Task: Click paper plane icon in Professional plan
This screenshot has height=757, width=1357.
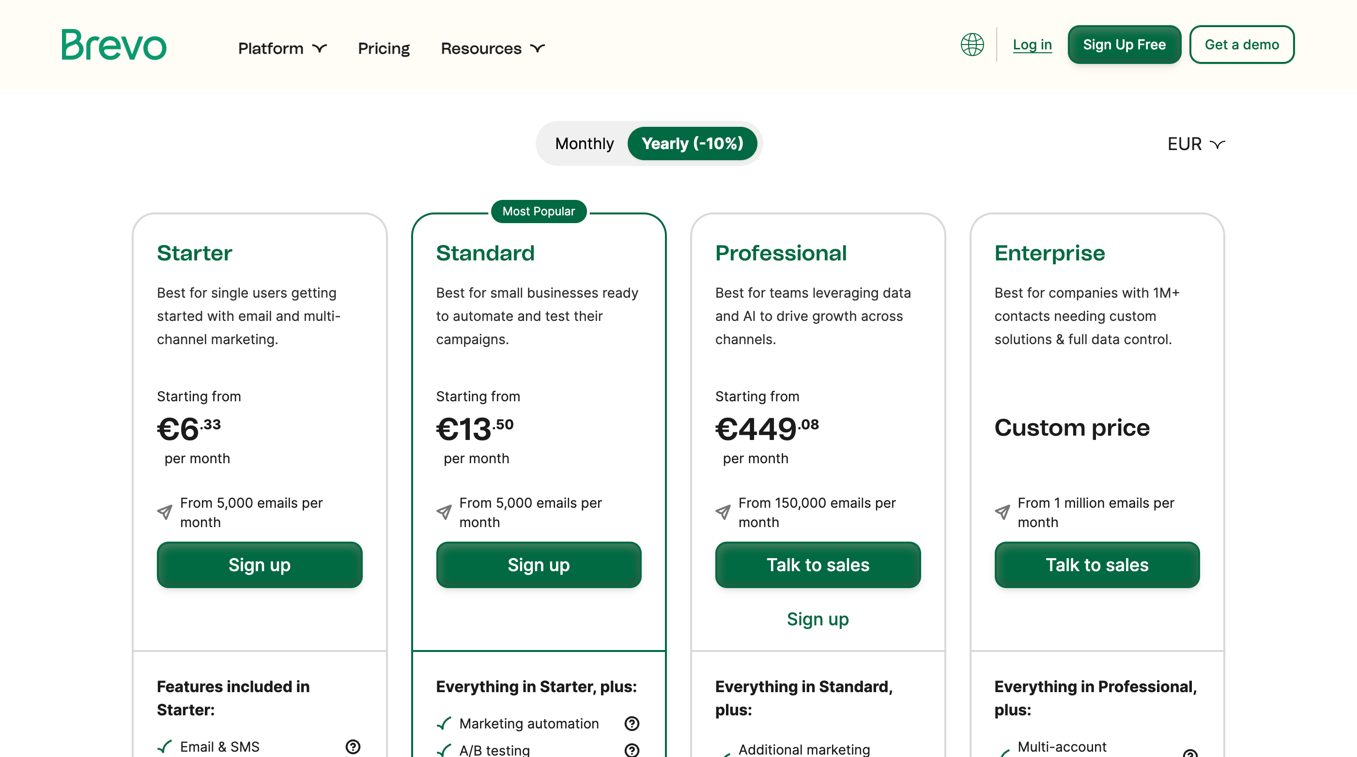Action: [x=723, y=512]
